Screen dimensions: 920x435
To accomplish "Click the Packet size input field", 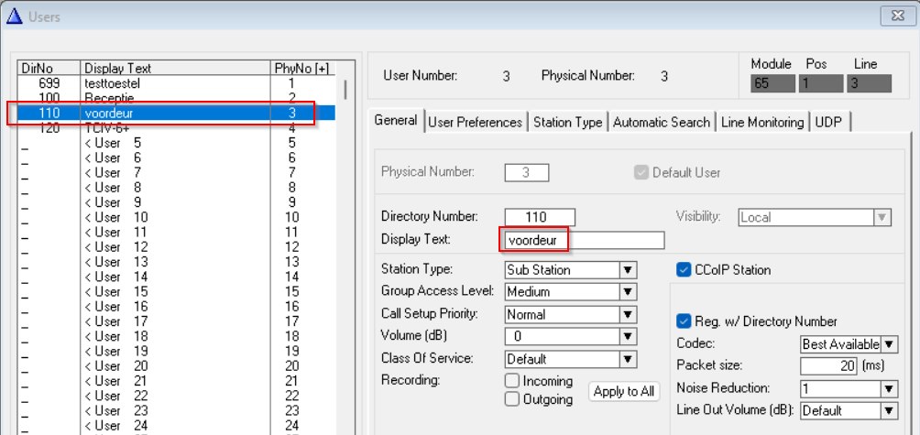I will [x=830, y=366].
